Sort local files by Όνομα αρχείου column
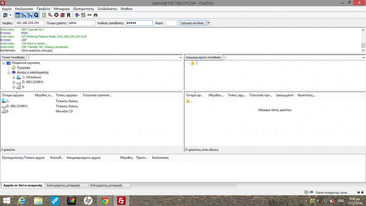This screenshot has height=206, width=366. 17,95
